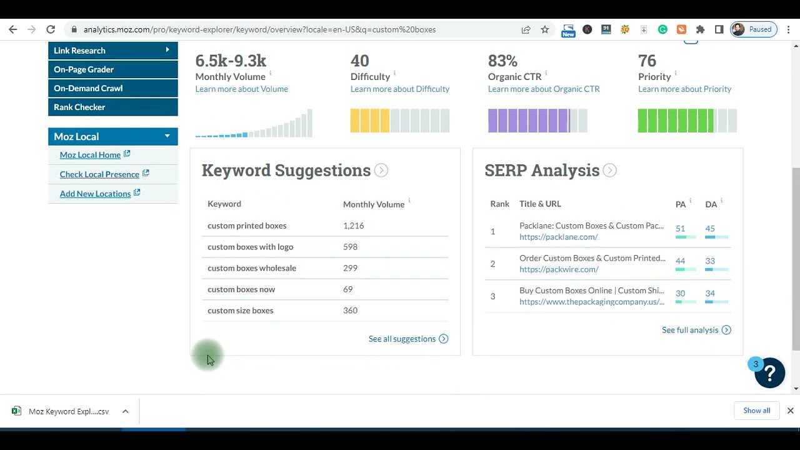Image resolution: width=800 pixels, height=450 pixels.
Task: Click the DA column info icon
Action: point(721,201)
